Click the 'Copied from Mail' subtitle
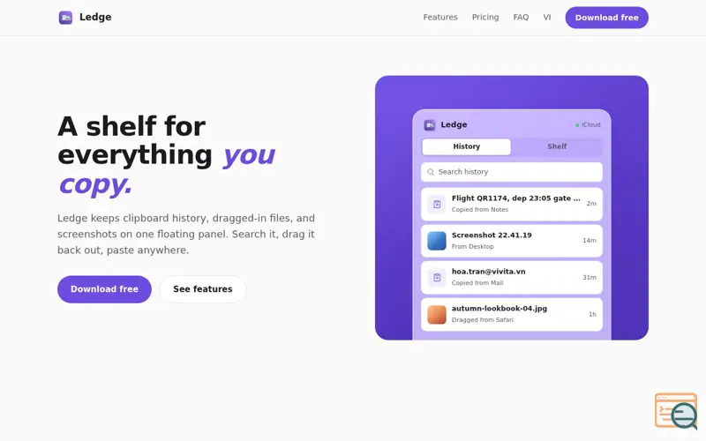 click(x=477, y=283)
